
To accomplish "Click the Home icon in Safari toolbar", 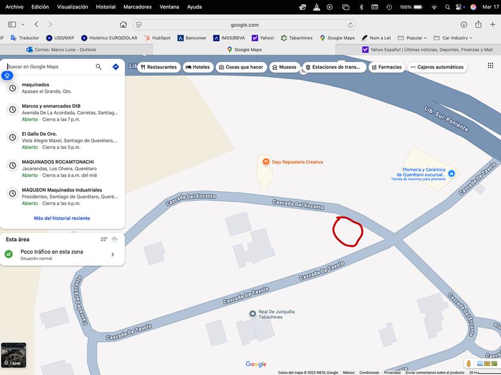I will pos(123,24).
